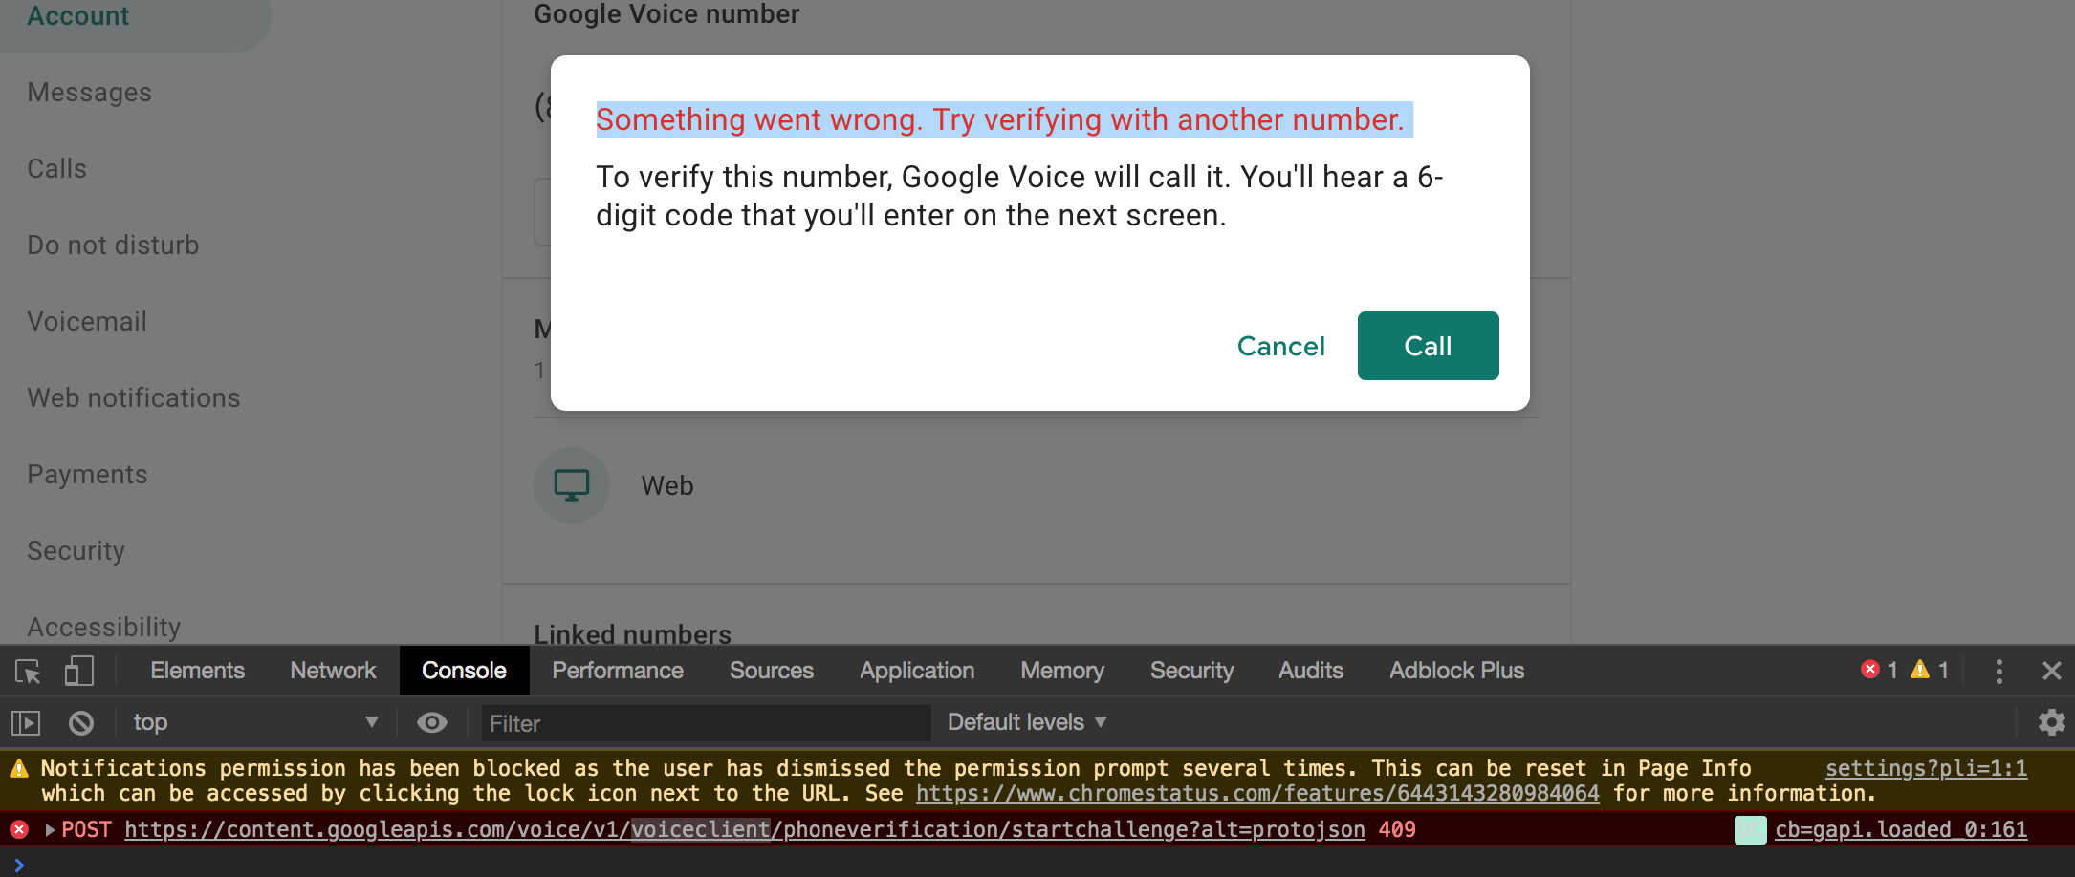Open the DevTools Security tab
Screen dimensions: 2075x877
[x=1191, y=671]
